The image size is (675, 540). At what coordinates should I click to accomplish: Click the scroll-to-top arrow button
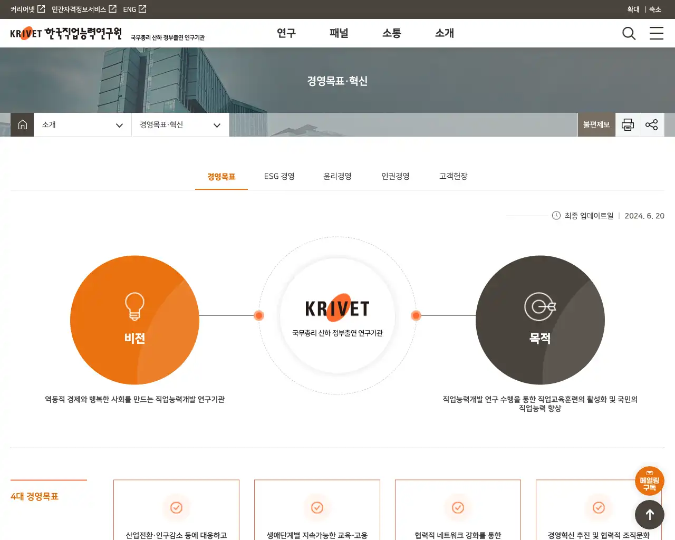tap(649, 515)
